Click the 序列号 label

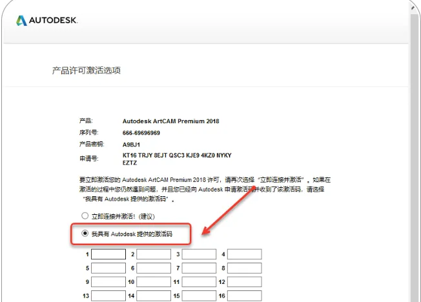click(x=89, y=132)
